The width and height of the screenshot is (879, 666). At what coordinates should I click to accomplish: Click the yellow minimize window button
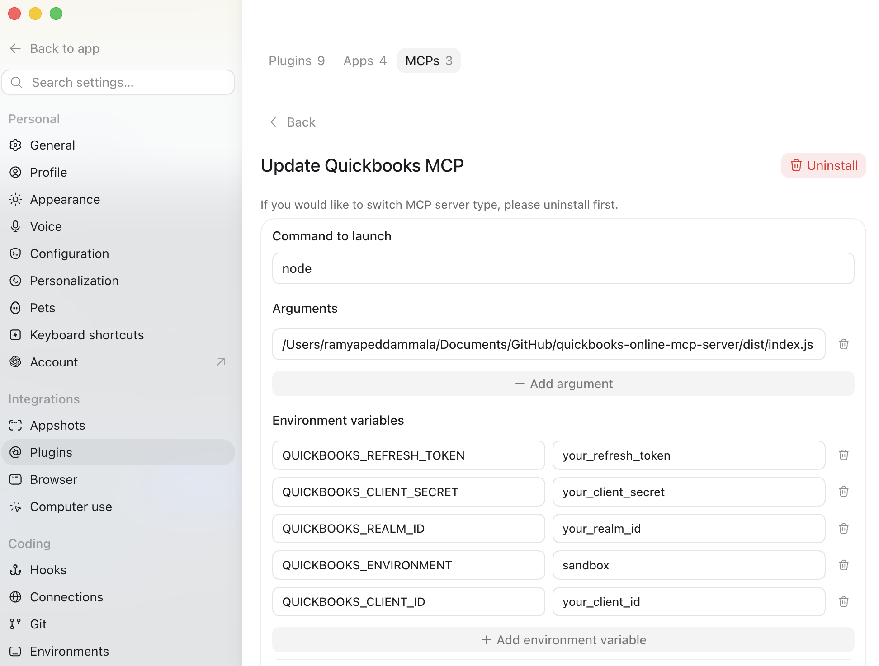tap(35, 14)
